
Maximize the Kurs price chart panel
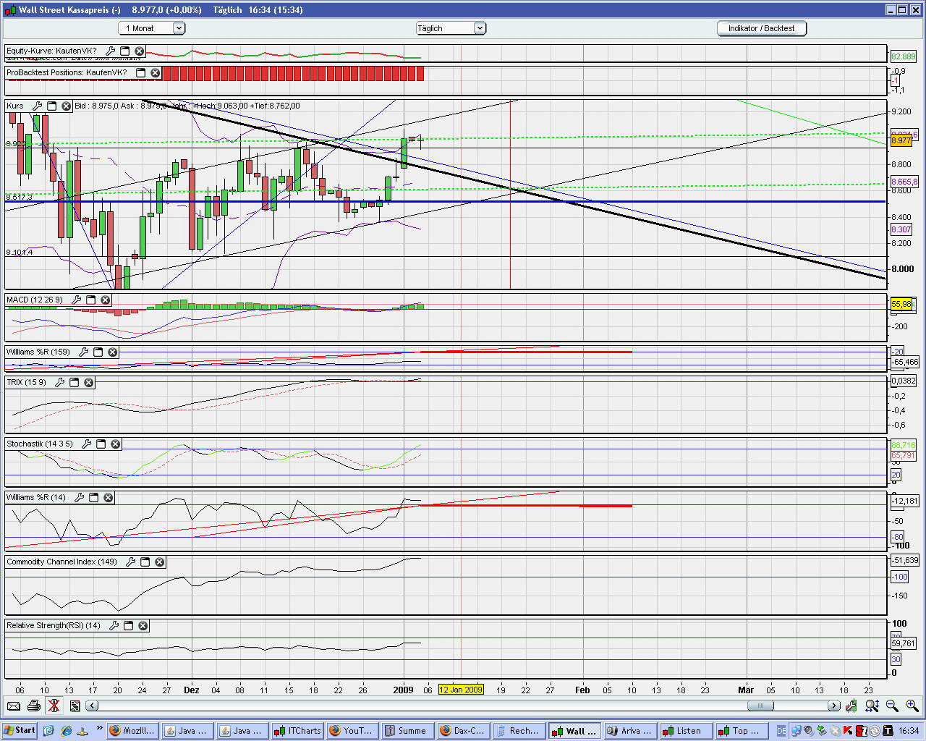pyautogui.click(x=51, y=106)
